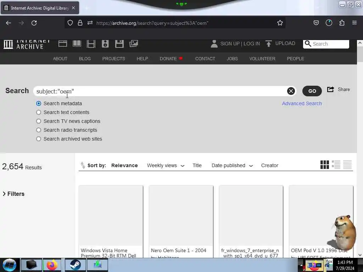The height and width of the screenshot is (272, 363).
Task: Toggle sort direction arrows
Action: tap(83, 165)
